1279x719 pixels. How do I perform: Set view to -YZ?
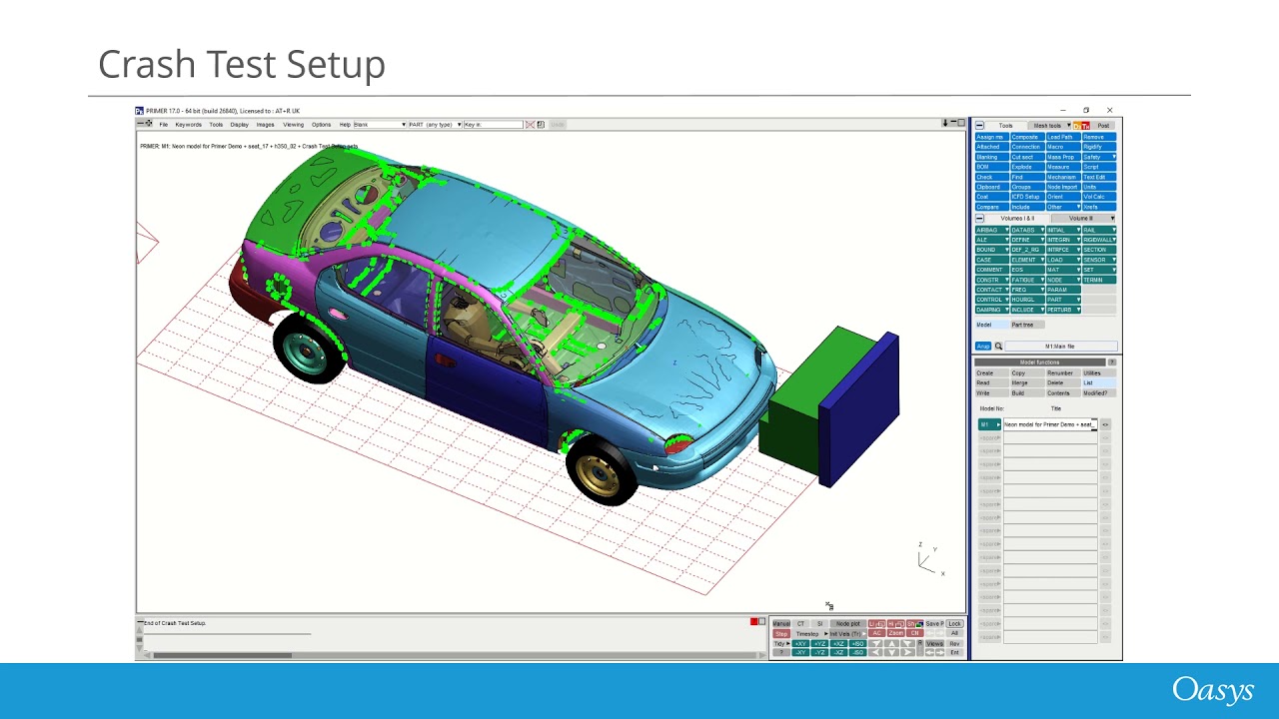tap(819, 653)
